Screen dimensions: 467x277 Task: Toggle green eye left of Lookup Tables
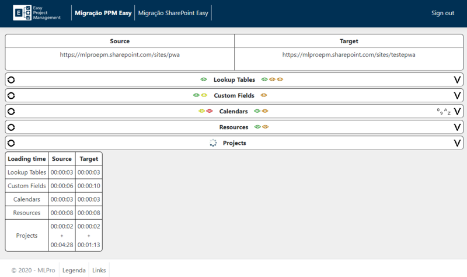pos(204,79)
